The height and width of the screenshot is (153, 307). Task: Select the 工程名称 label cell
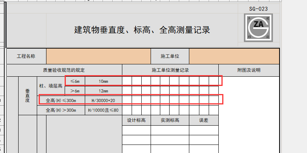point(26,56)
